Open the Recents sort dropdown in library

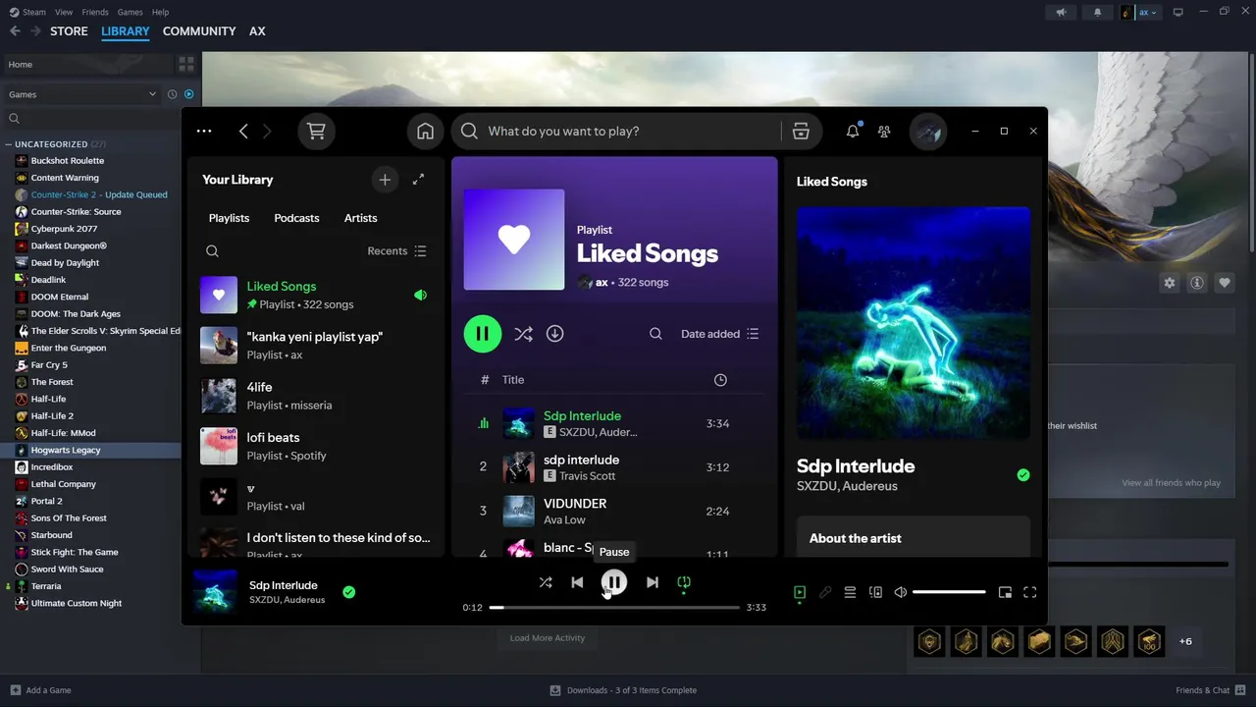coord(396,251)
